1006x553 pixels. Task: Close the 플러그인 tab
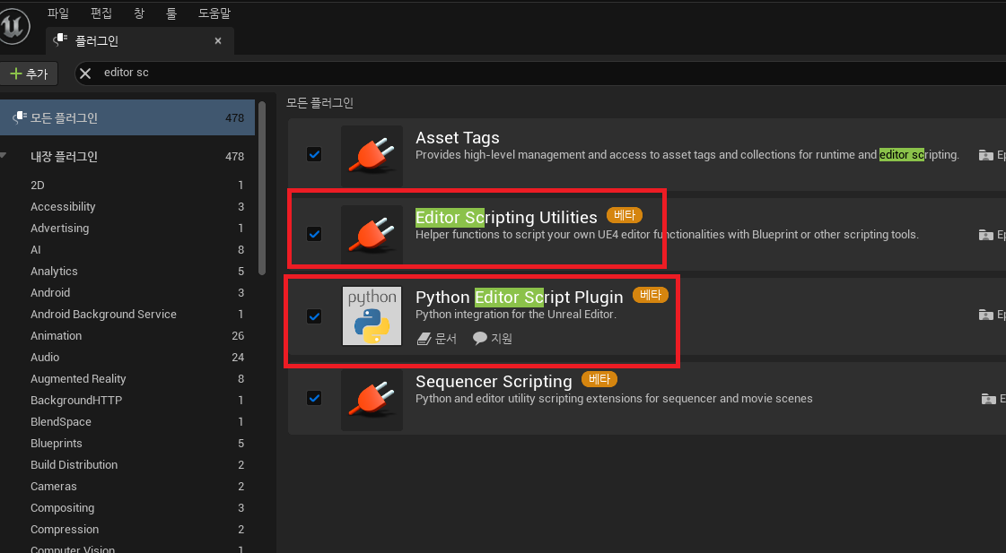[218, 41]
